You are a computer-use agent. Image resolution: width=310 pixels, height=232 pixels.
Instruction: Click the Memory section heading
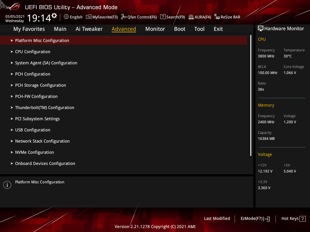pos(266,105)
